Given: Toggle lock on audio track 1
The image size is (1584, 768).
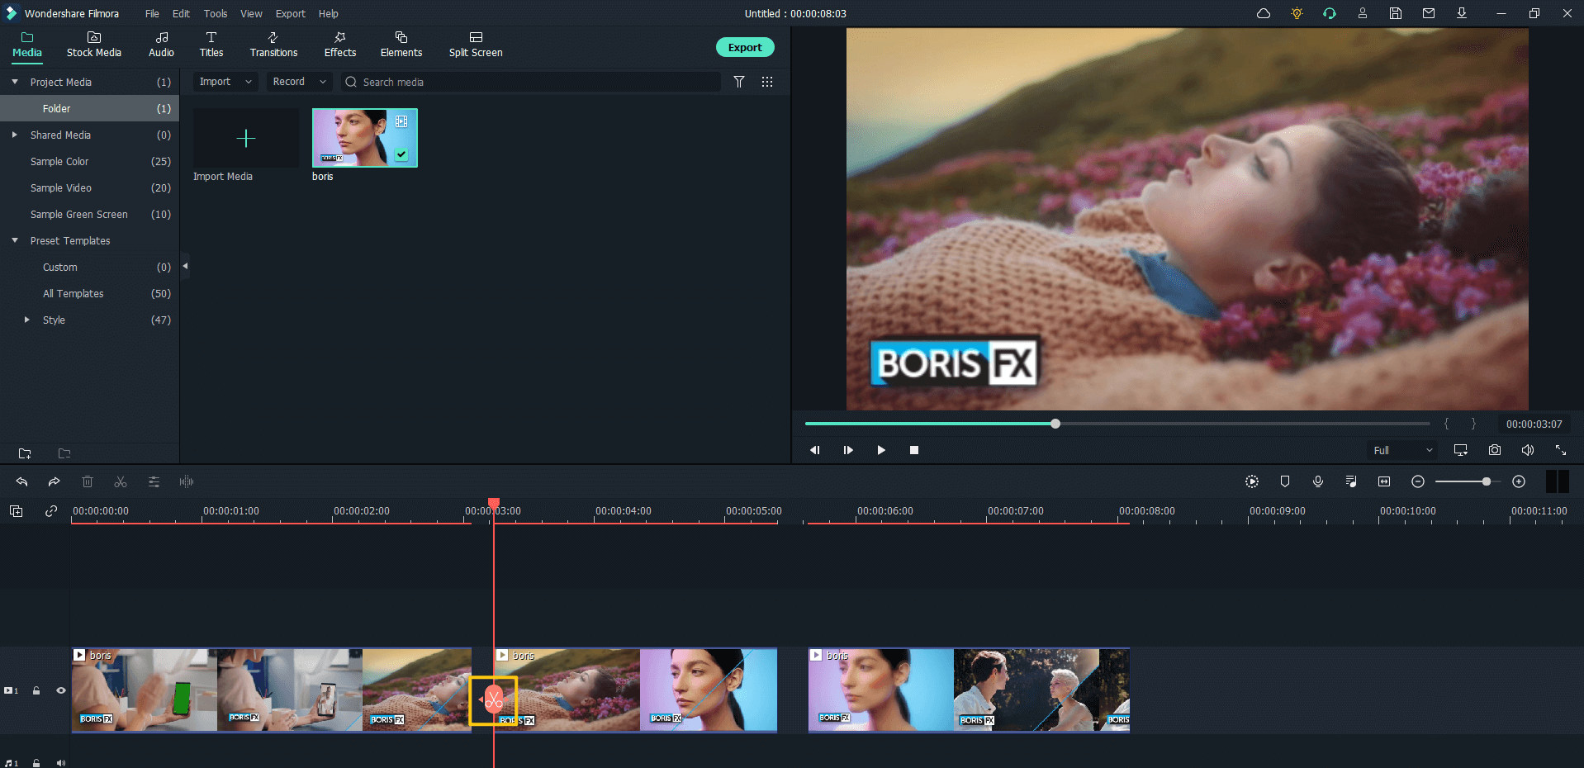Looking at the screenshot, I should point(36,762).
